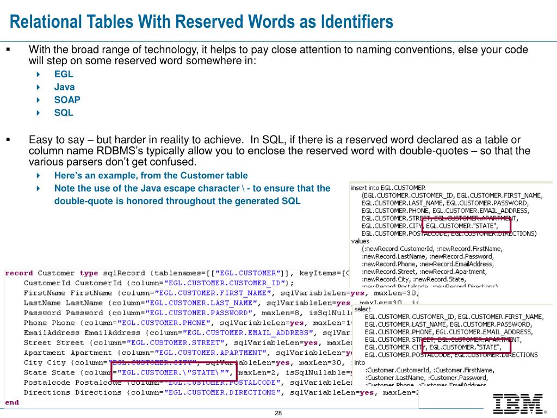Click the "EGL.CUSTOMER.\"STATE\"" column value

pyautogui.click(x=173, y=372)
